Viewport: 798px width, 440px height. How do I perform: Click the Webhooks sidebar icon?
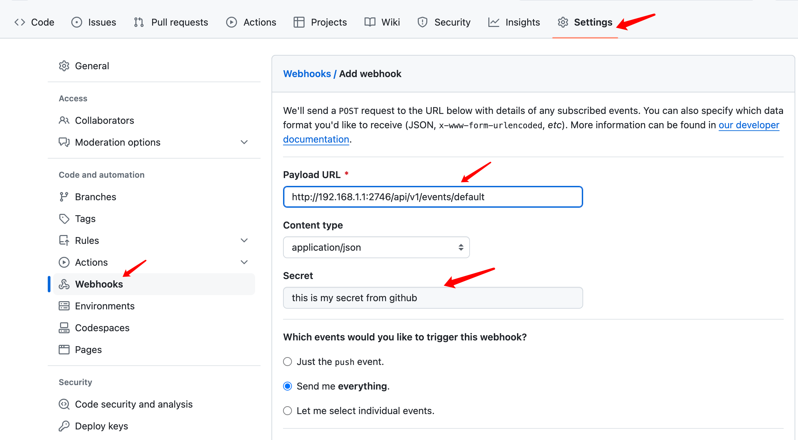pyautogui.click(x=64, y=284)
